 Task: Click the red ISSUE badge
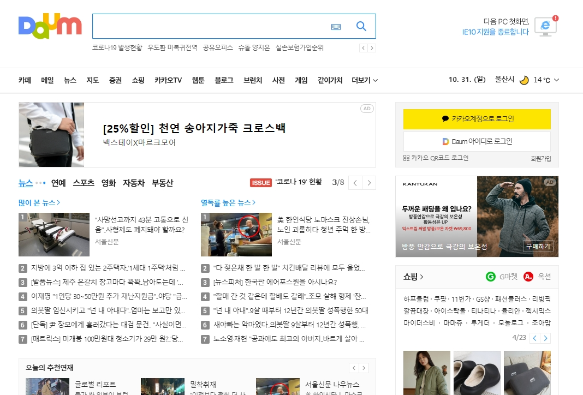(x=260, y=182)
